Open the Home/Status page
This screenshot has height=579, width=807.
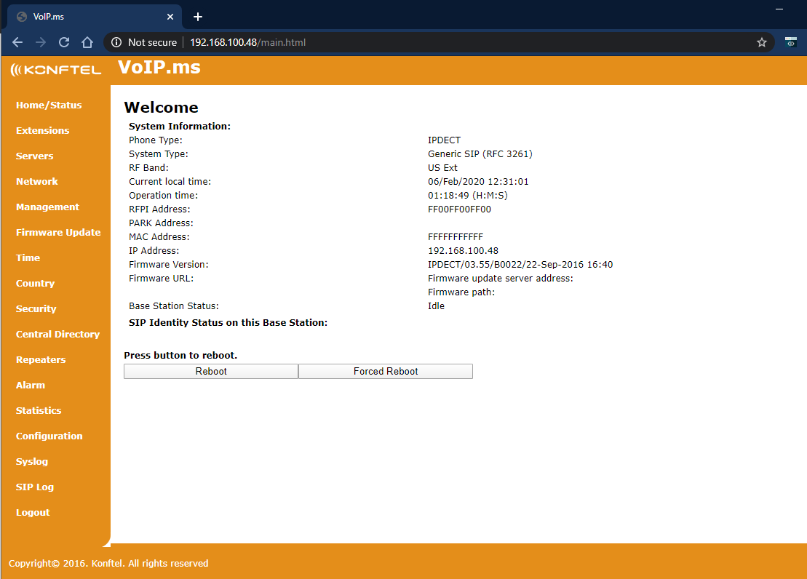(49, 105)
